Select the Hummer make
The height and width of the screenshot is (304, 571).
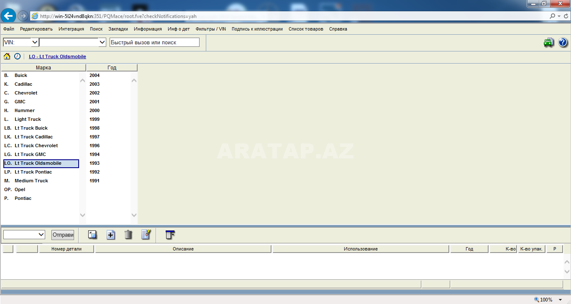click(x=41, y=110)
